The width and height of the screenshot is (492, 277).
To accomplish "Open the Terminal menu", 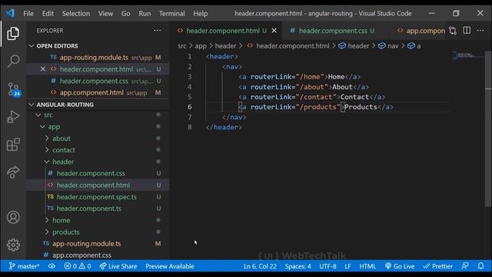I will [x=172, y=14].
